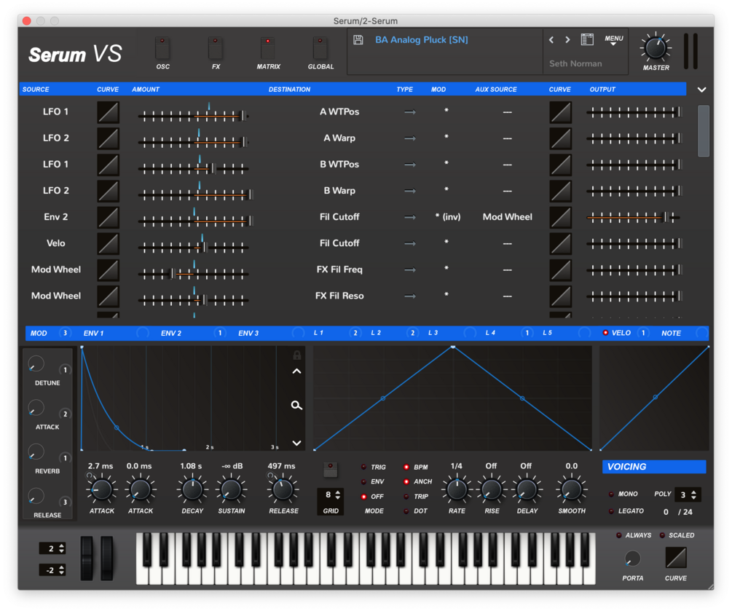The height and width of the screenshot is (611, 732).
Task: Click the DETUNE macro knob
Action: tap(36, 364)
